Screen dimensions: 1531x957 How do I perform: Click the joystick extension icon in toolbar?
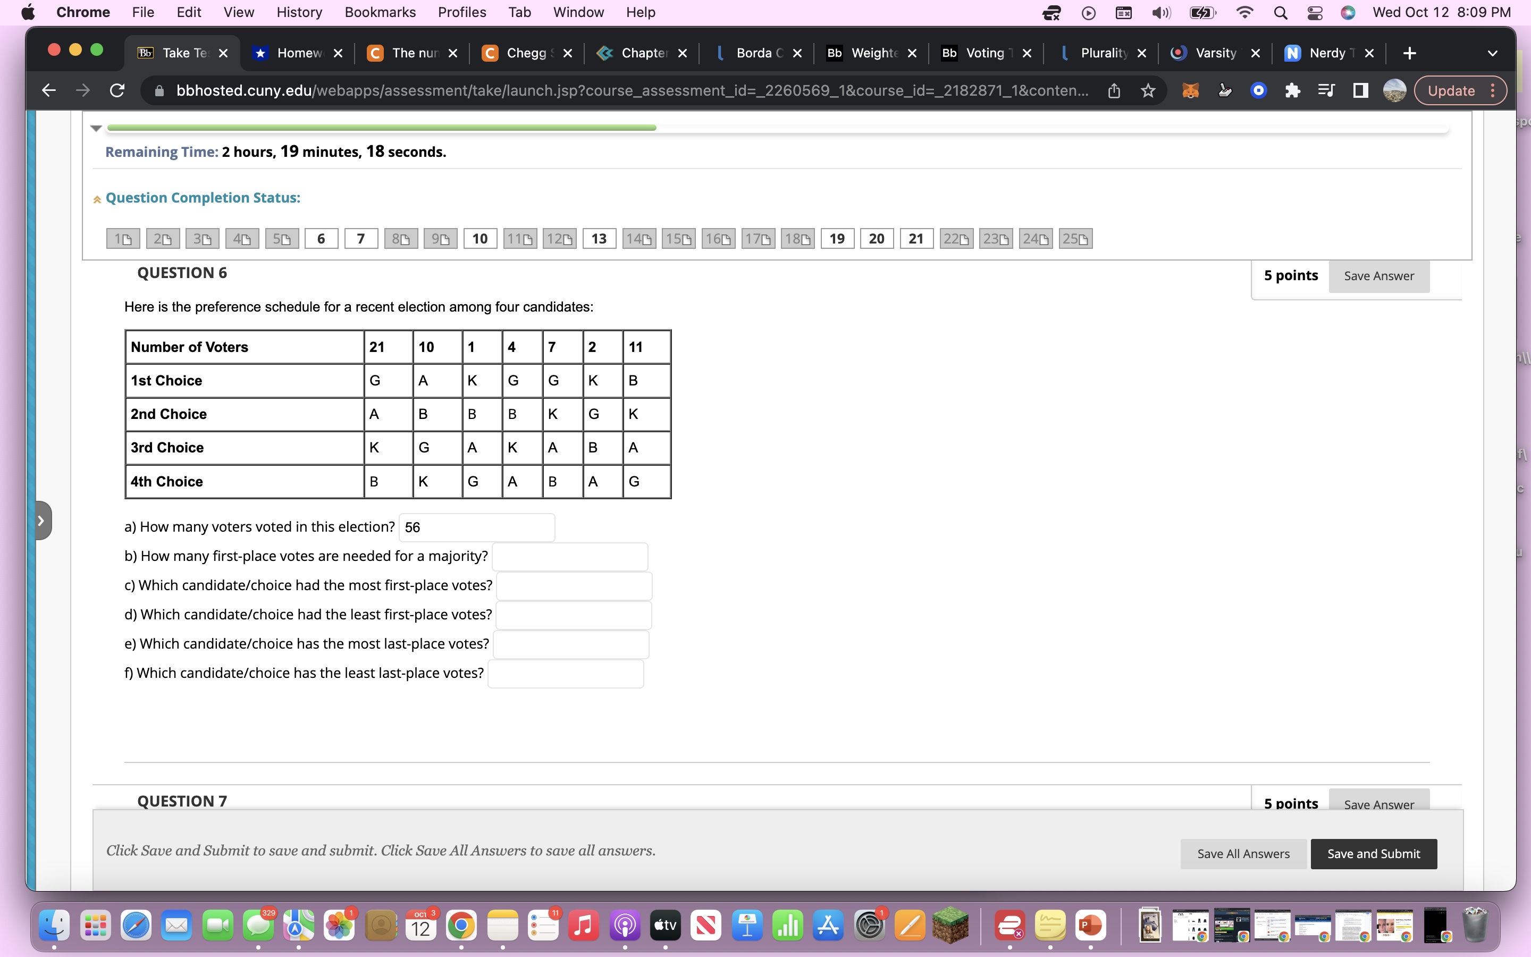(1225, 90)
